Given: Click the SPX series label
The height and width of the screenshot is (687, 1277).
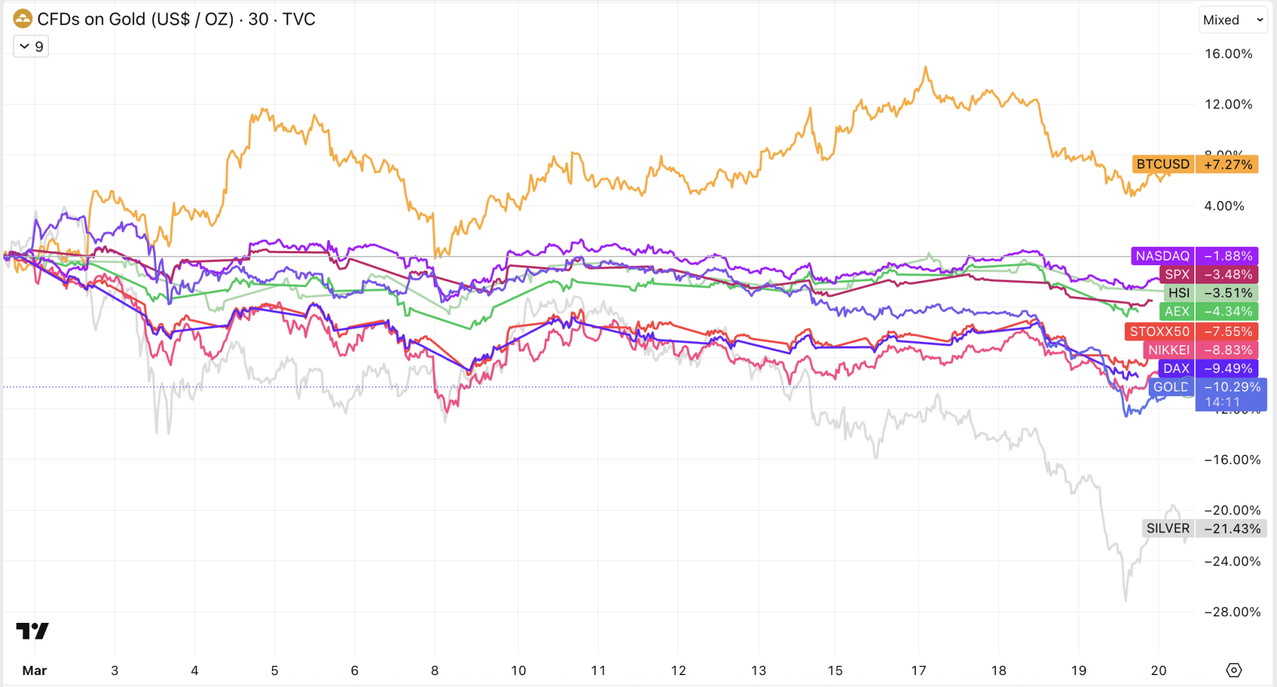Looking at the screenshot, I should click(x=1177, y=274).
